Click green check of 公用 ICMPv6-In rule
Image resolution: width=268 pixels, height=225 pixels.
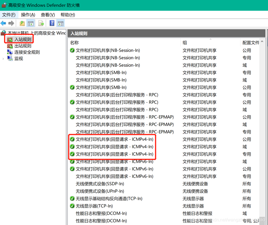[x=72, y=169]
